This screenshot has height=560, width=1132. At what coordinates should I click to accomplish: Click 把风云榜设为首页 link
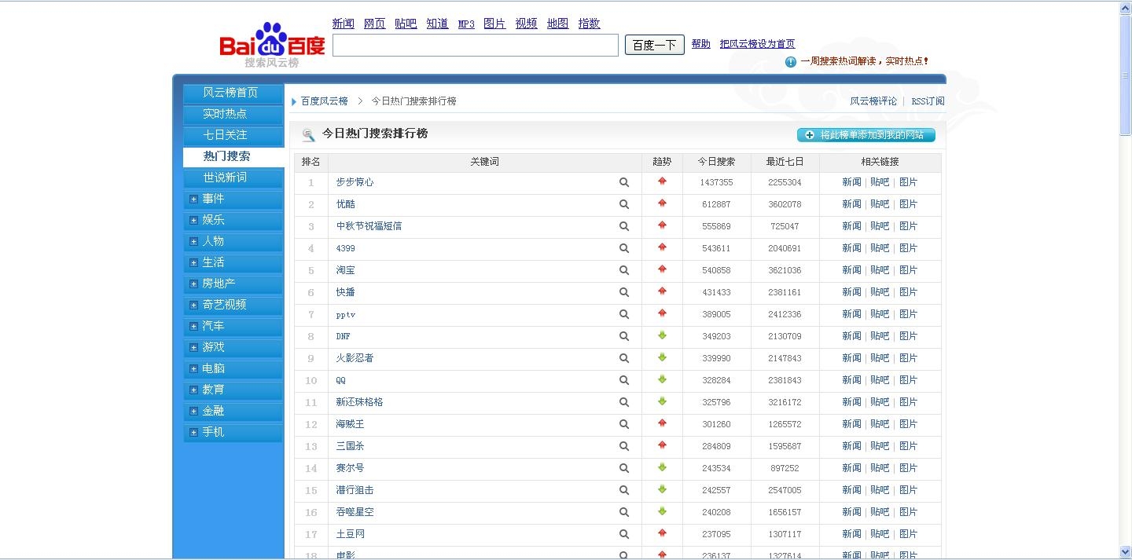[x=758, y=44]
